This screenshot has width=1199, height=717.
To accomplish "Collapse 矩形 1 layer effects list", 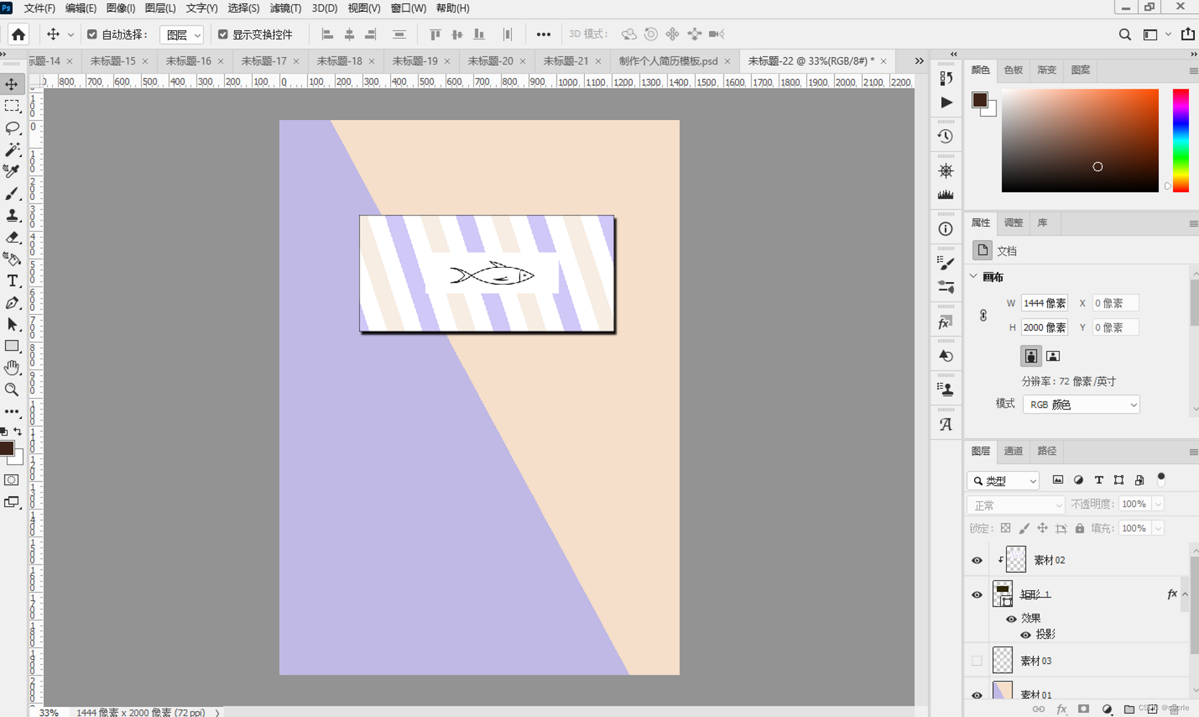I will [1185, 594].
